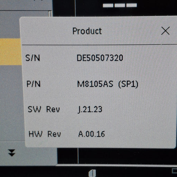This screenshot has width=177, height=177.
Task: Click the first white bar indicator at top
Action: coord(108,6)
